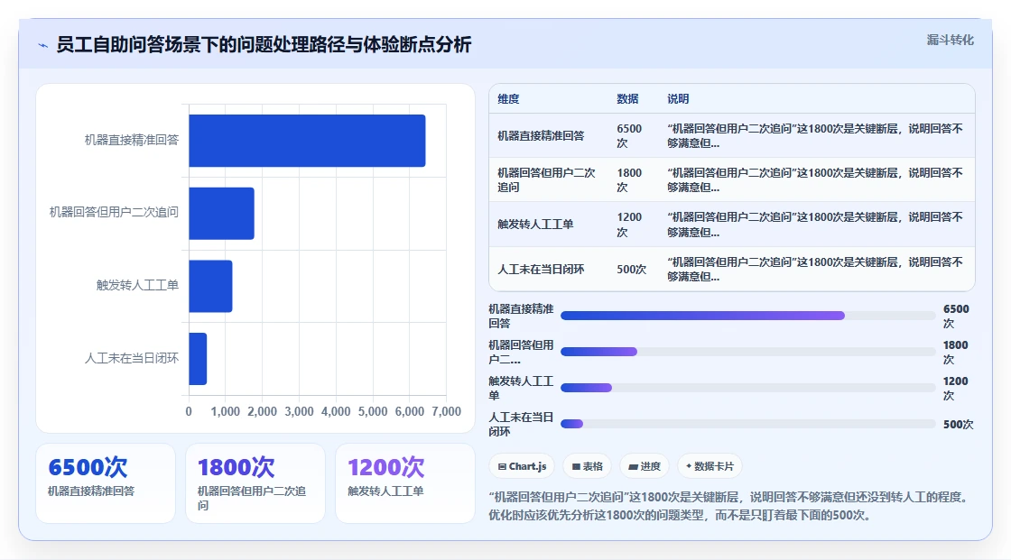1011x560 pixels.
Task: Click the 1200次 progress bar
Action: (748, 388)
